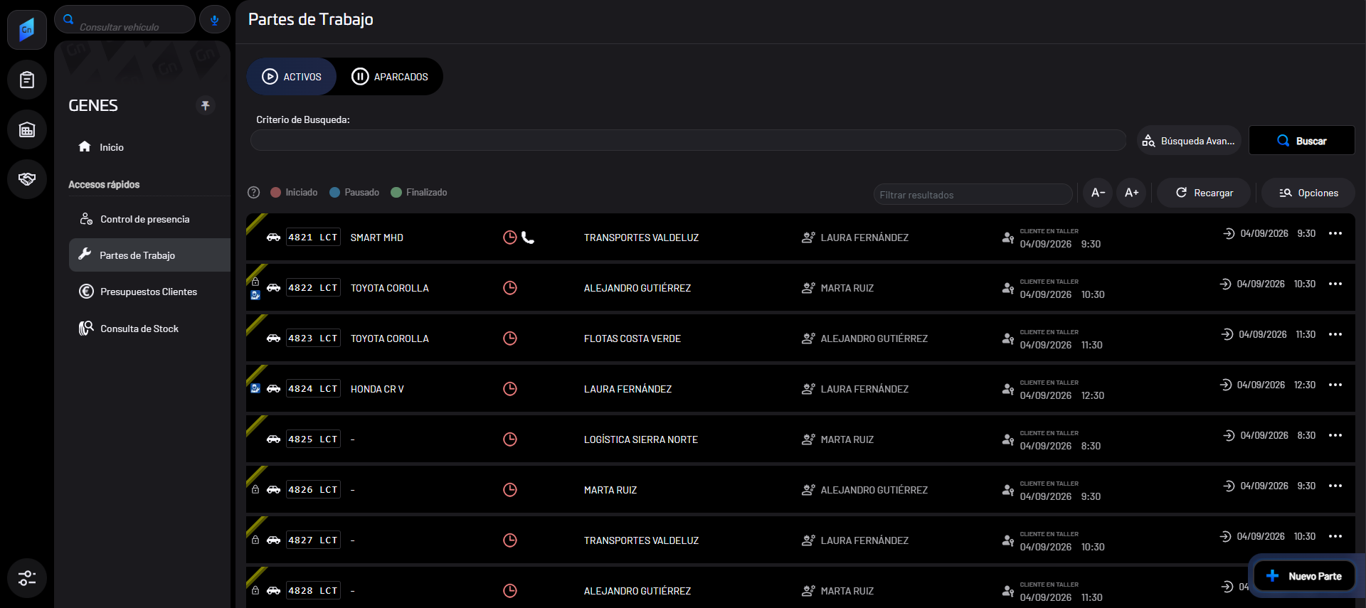
Task: Click the Consultar vehículo search box
Action: coord(125,20)
